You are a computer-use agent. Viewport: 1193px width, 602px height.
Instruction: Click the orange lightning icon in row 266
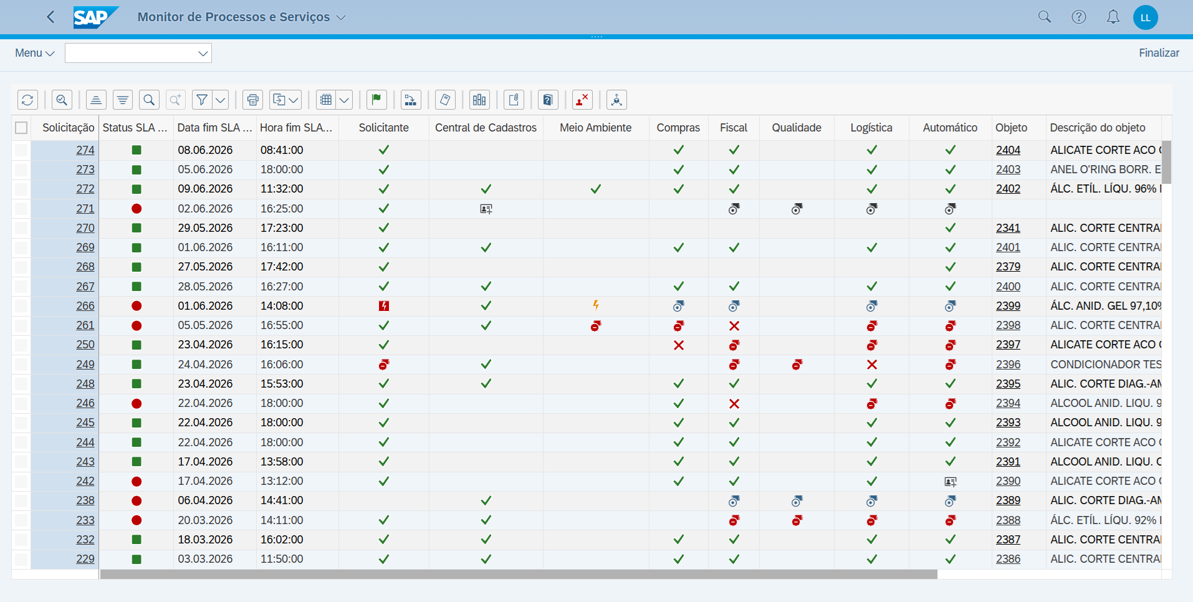click(596, 305)
